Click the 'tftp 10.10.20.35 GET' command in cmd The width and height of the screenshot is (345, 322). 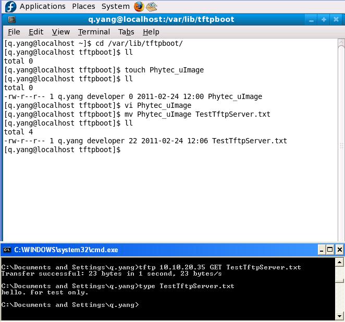click(x=220, y=267)
